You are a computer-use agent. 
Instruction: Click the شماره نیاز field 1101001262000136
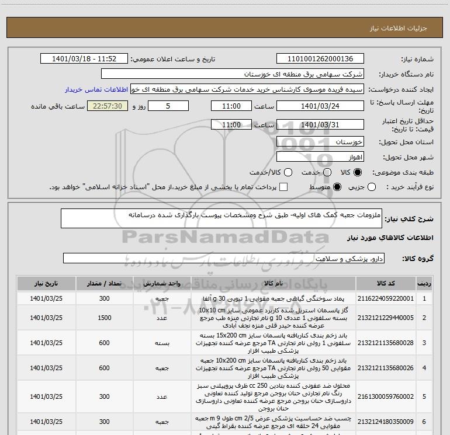pyautogui.click(x=320, y=60)
